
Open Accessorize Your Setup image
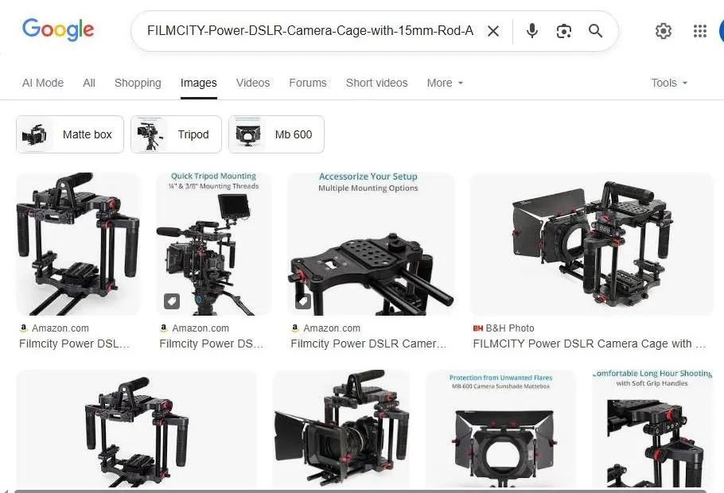pyautogui.click(x=372, y=244)
